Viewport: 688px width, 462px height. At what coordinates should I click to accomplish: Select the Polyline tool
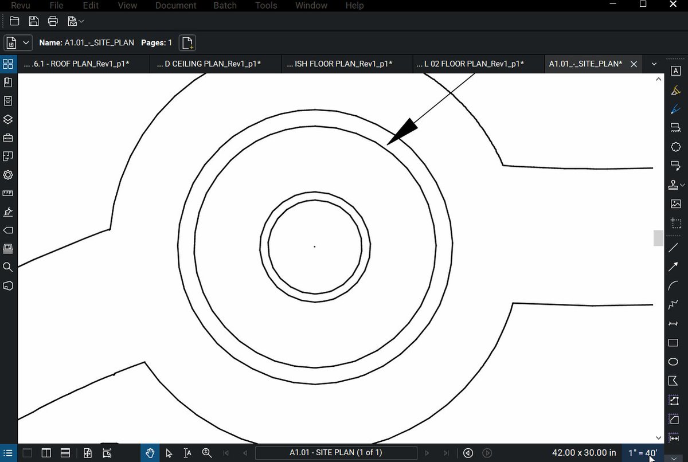point(674,305)
